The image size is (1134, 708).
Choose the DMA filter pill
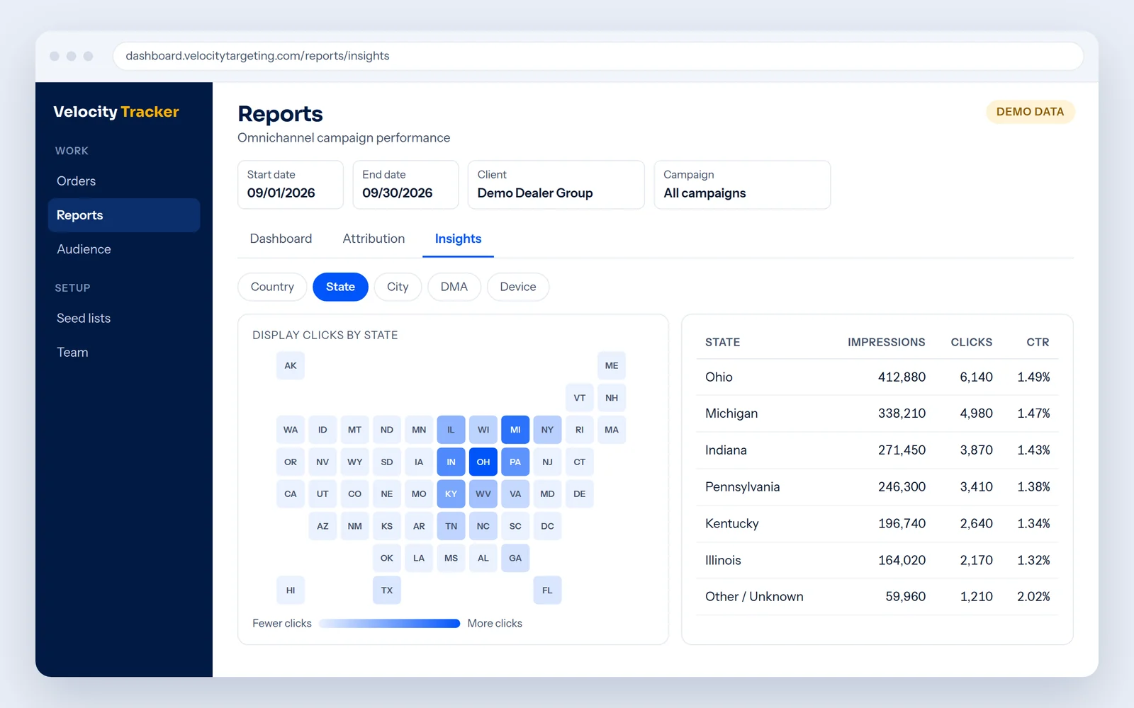[454, 287]
